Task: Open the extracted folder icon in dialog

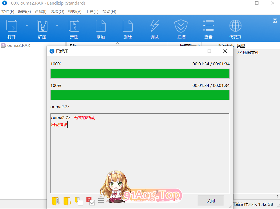Action: pos(67,201)
